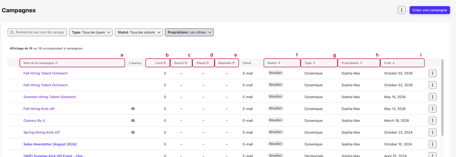Preview the Careers By U campaign eye icon
This screenshot has height=157, width=456.
[133, 120]
